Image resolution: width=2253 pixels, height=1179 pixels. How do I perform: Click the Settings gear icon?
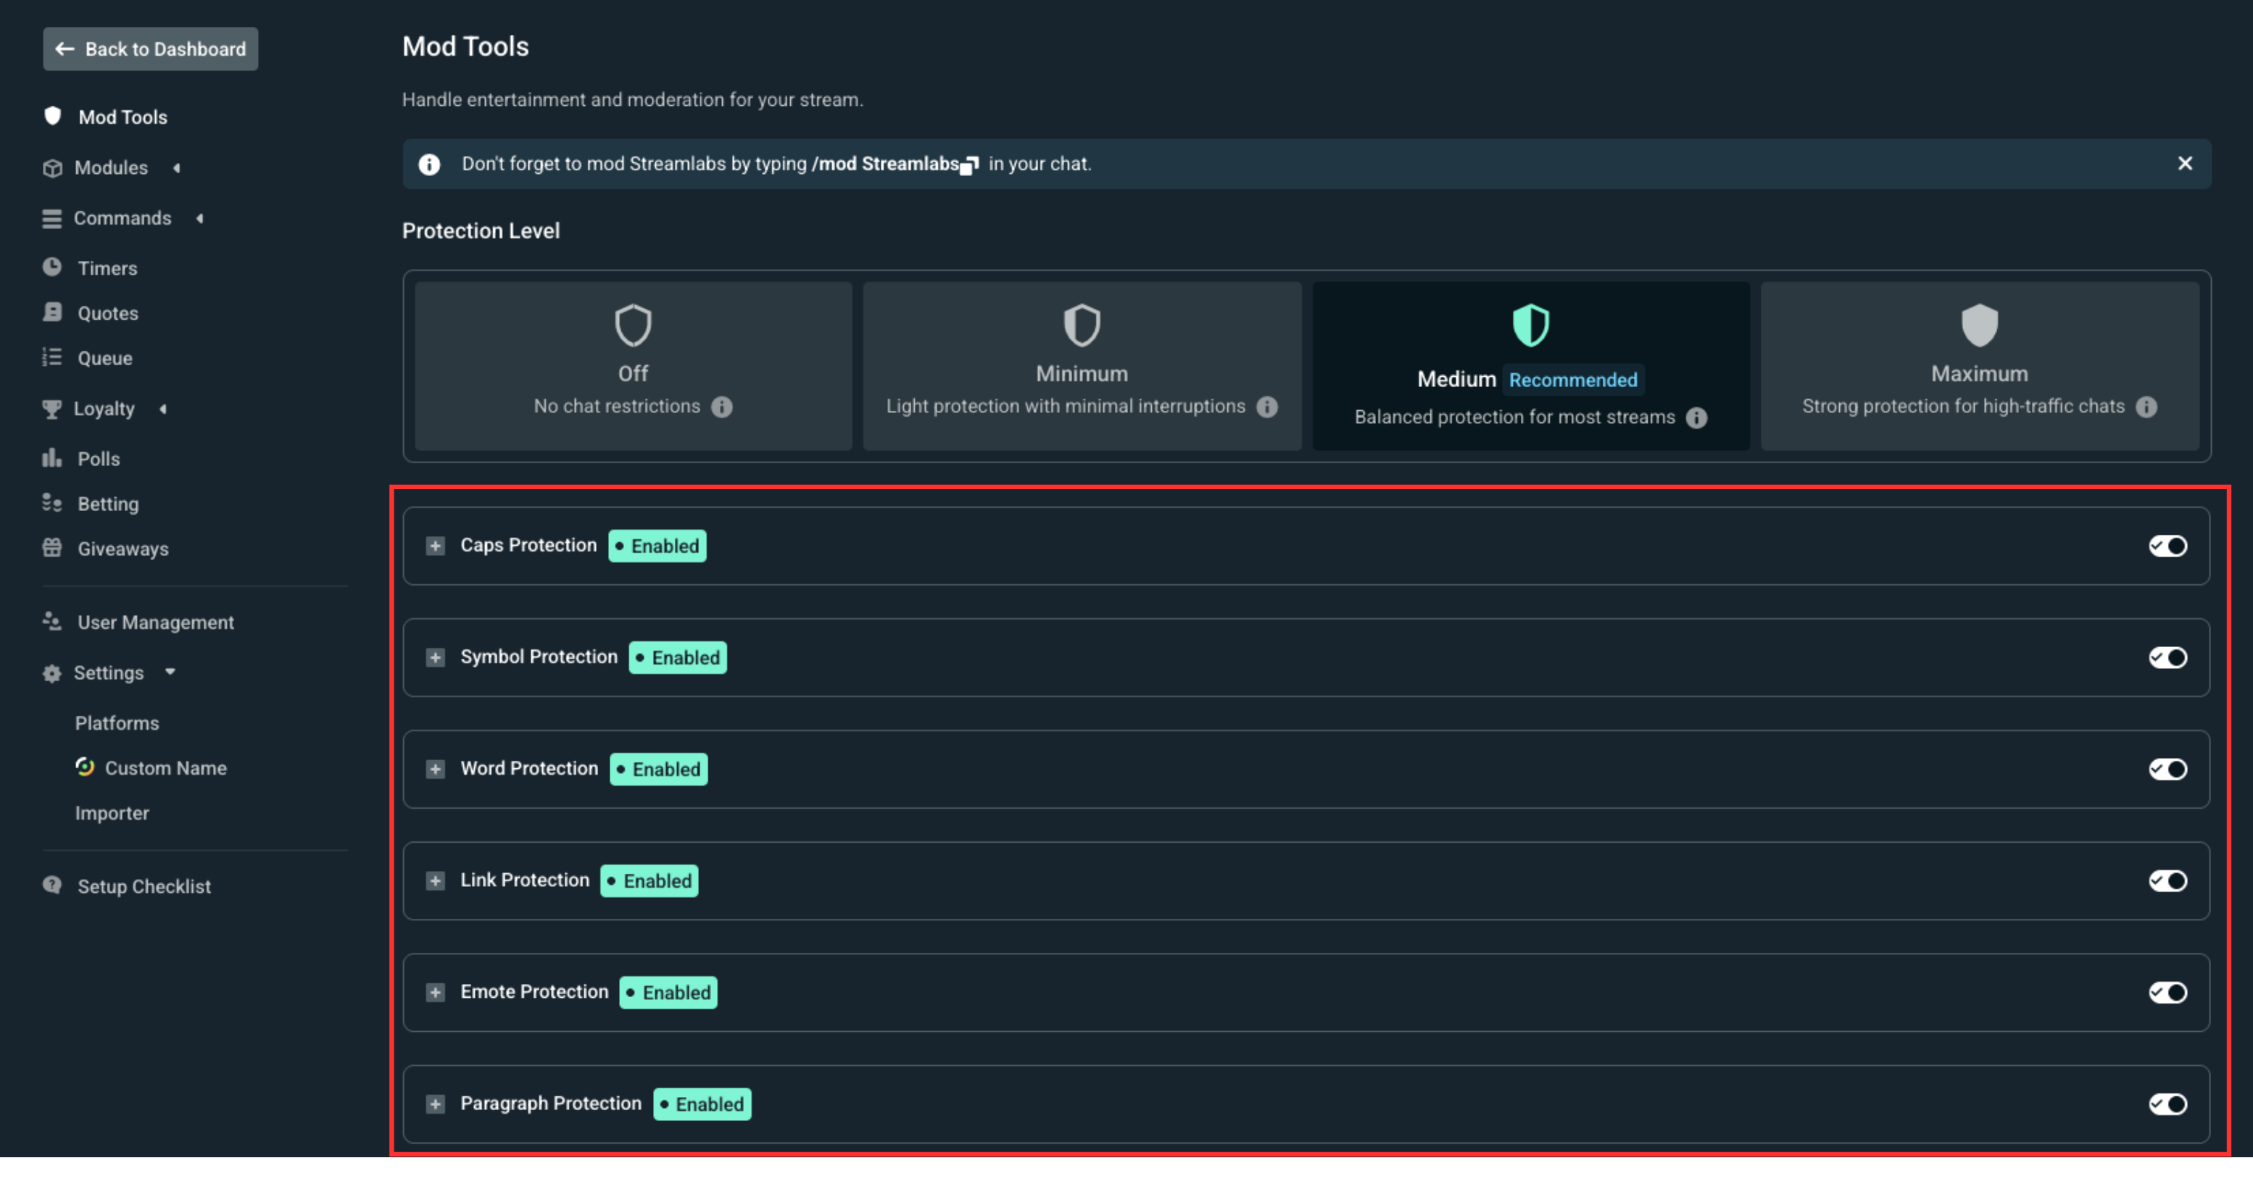point(52,673)
